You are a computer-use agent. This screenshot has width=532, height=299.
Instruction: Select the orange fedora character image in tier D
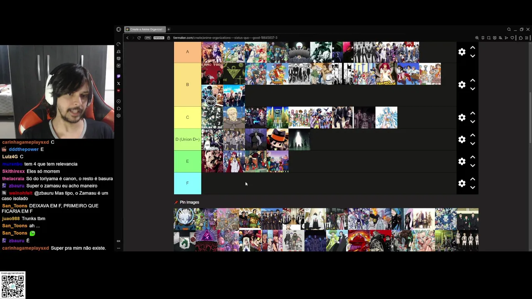[277, 140]
